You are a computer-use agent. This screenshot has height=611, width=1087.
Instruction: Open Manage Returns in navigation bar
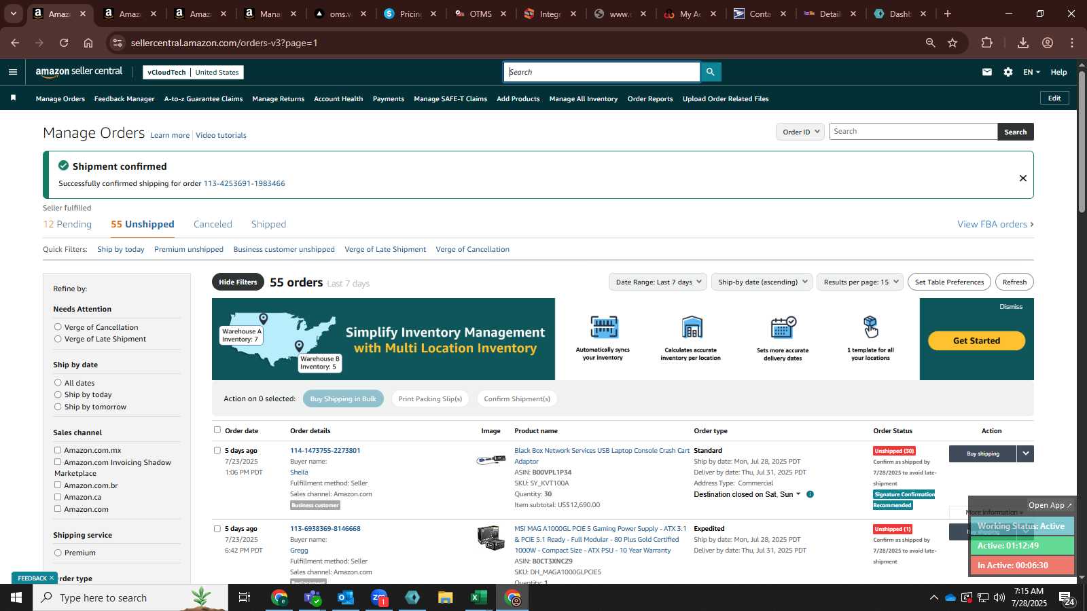point(278,98)
